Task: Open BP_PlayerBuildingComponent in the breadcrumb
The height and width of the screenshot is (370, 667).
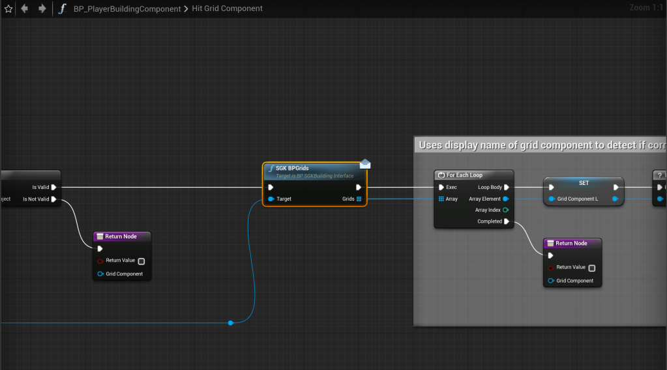Action: (x=126, y=8)
